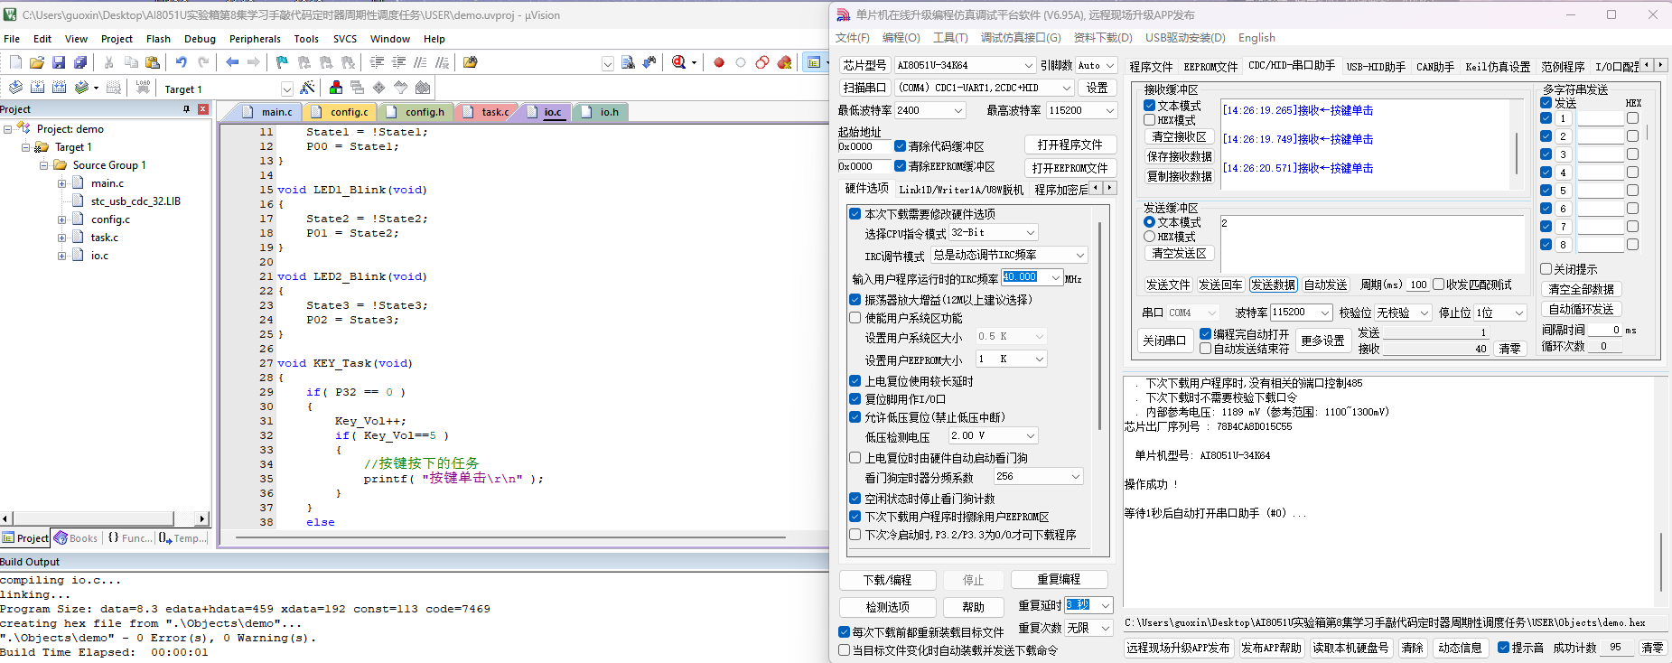
Task: Enable 上电复位时由硬件自动启动看门狗
Action: click(x=855, y=458)
